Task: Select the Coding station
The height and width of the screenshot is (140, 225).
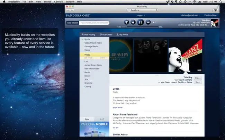Action: coord(88,87)
